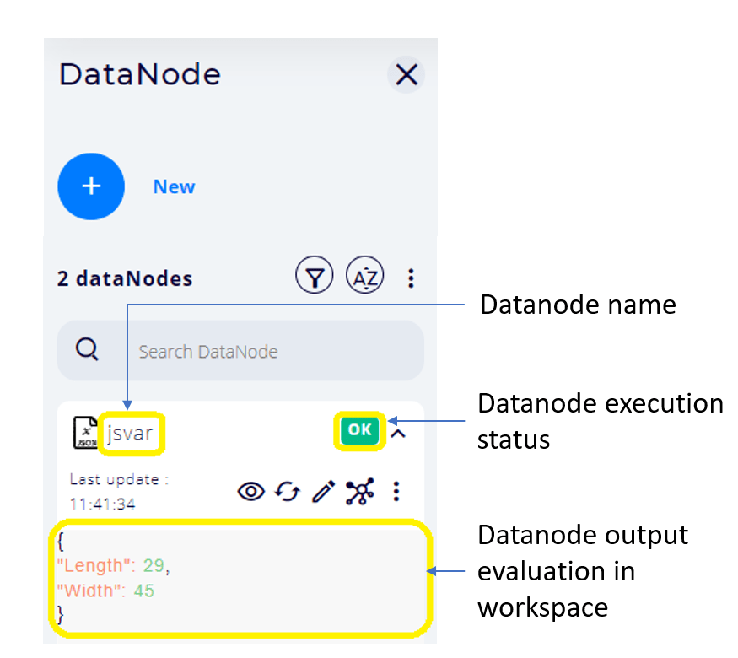Open the filter options for dataNodes list
This screenshot has width=738, height=658.
(314, 275)
